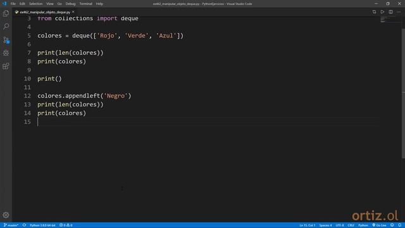This screenshot has height=228, width=405.
Task: Open the Source Control view
Action: point(6,39)
